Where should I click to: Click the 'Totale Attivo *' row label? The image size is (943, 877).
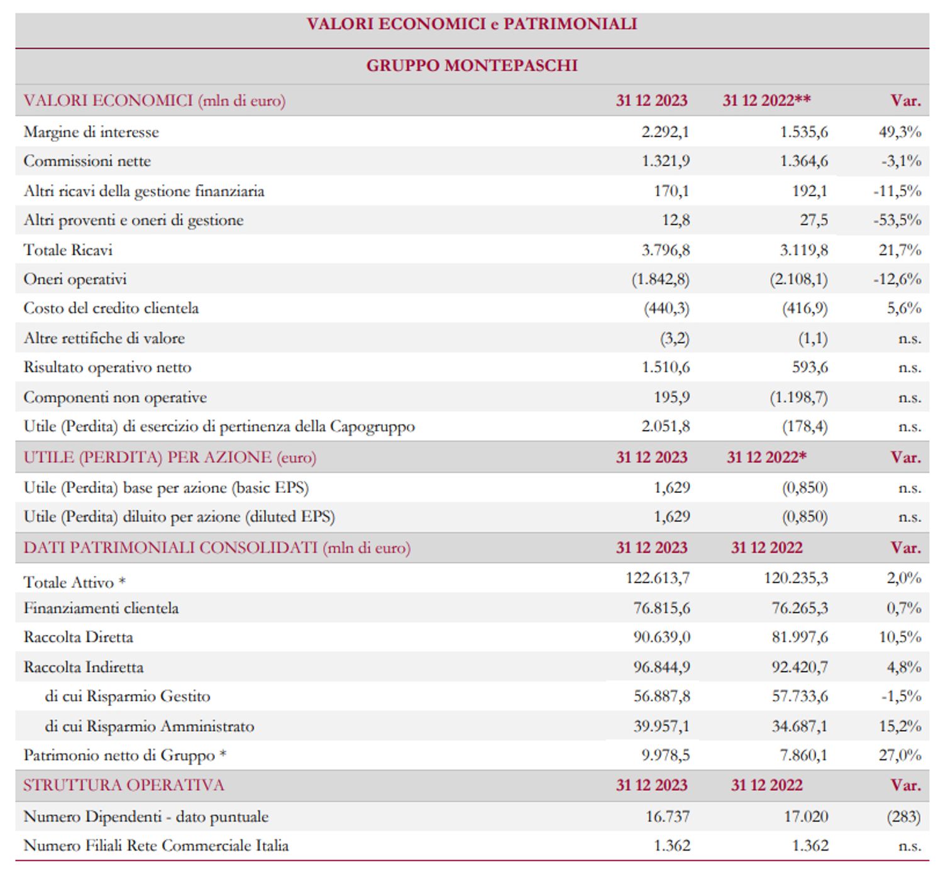74,582
